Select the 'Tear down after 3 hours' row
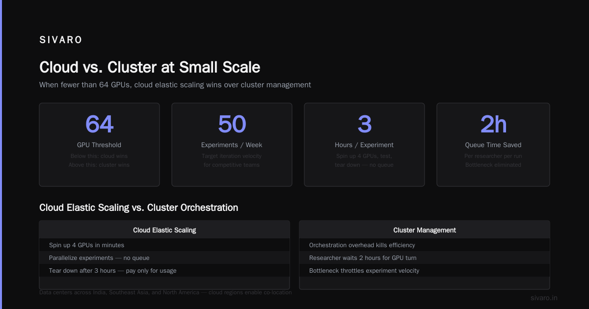 tap(164, 270)
